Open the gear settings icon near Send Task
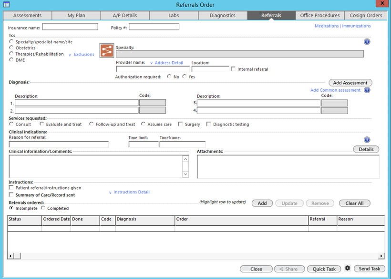The width and height of the screenshot is (391, 279). click(x=348, y=268)
